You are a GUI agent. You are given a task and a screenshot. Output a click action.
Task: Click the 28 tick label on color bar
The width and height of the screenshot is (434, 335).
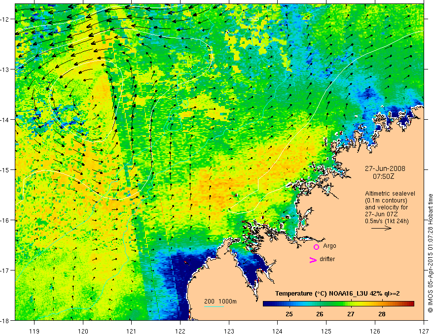click(x=382, y=314)
